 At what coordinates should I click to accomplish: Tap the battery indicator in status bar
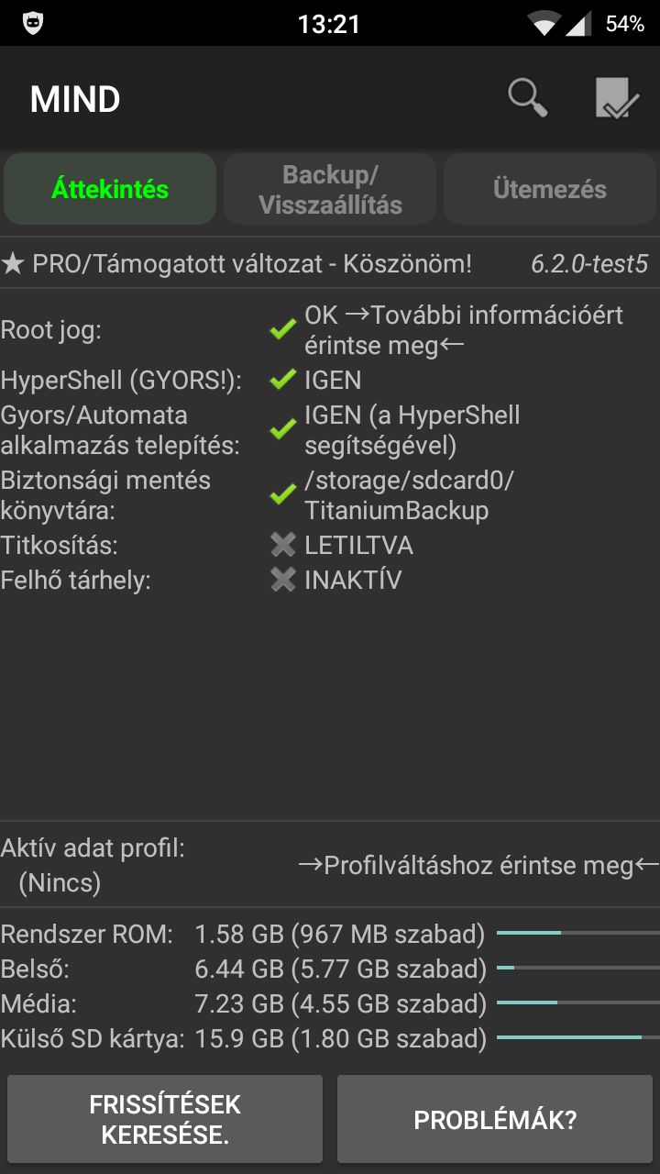624,24
